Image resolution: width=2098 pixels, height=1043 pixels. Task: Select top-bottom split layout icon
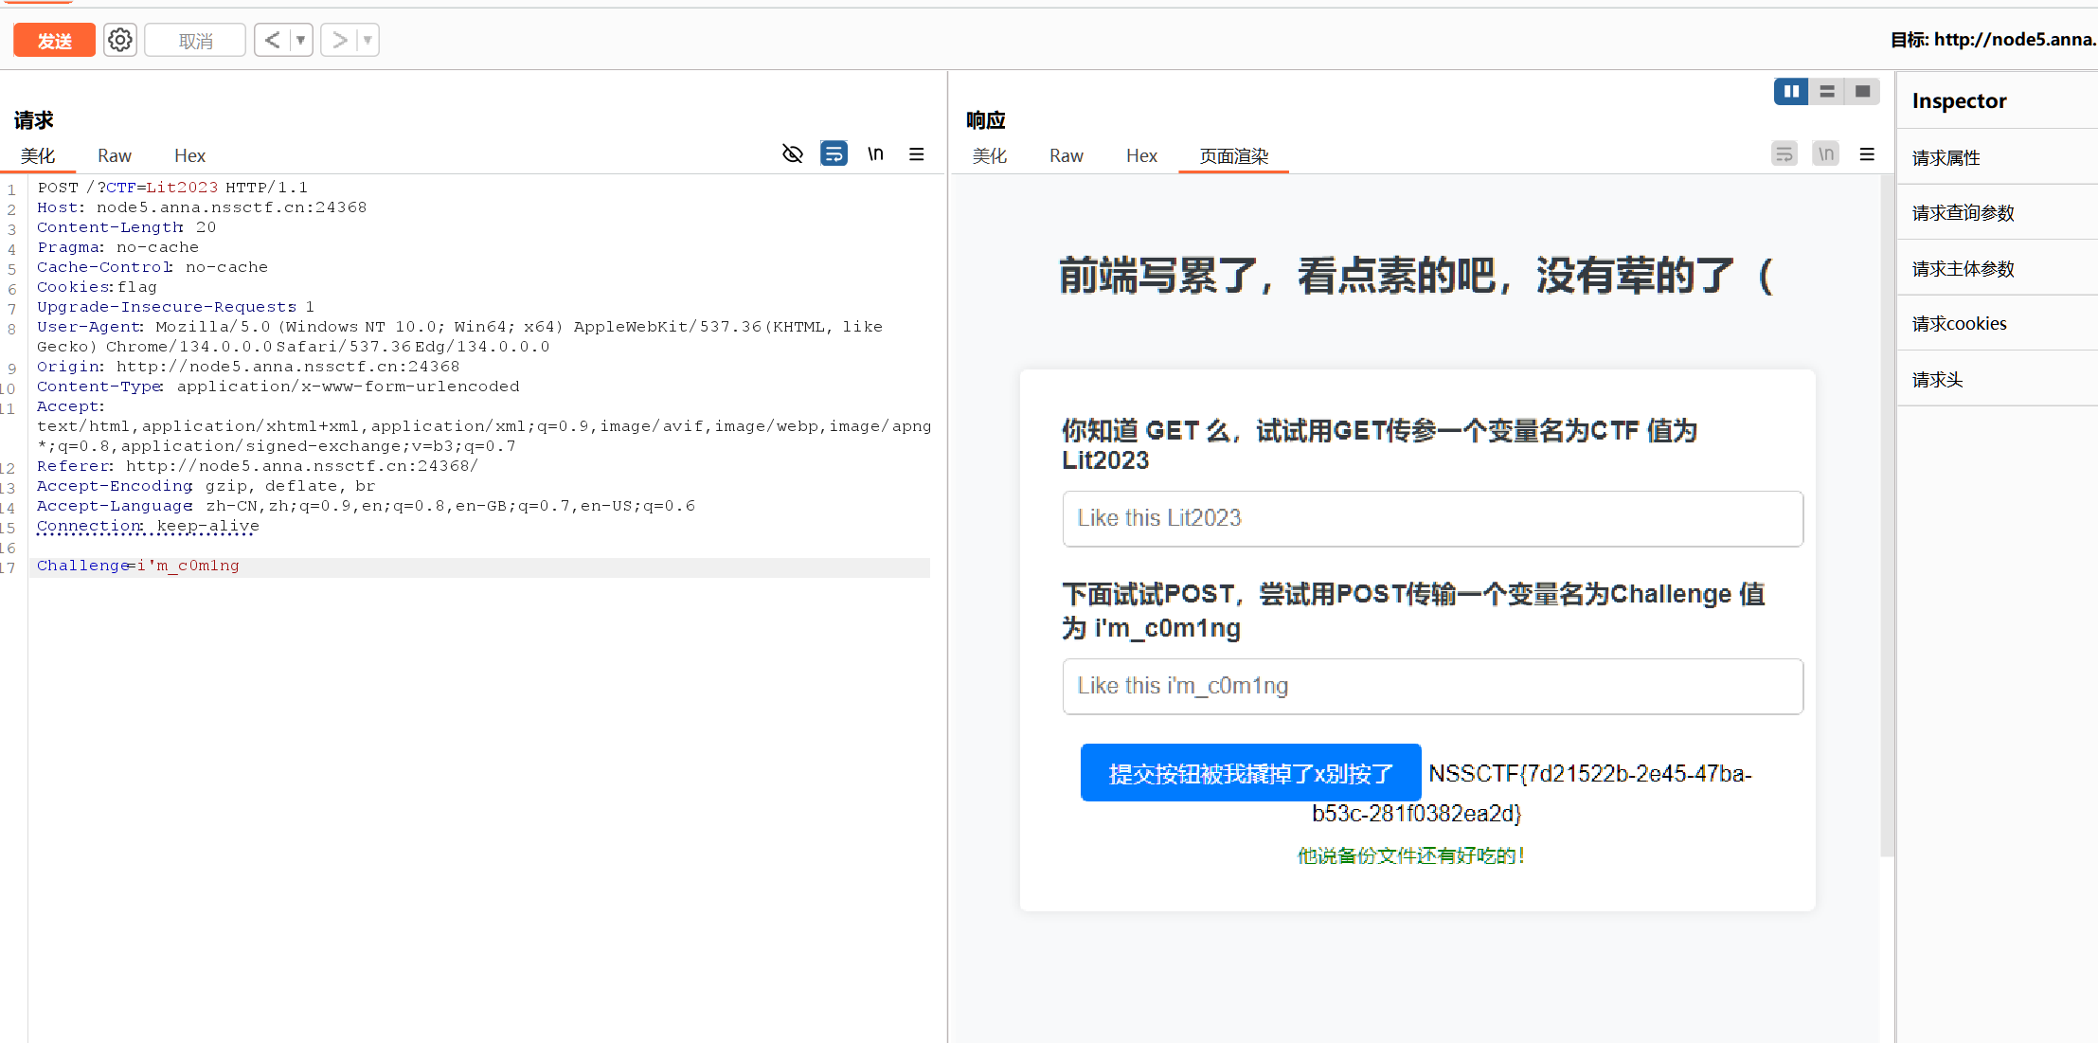tap(1827, 91)
